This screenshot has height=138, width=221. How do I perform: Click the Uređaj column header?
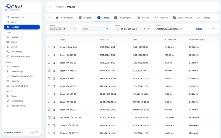(63, 40)
